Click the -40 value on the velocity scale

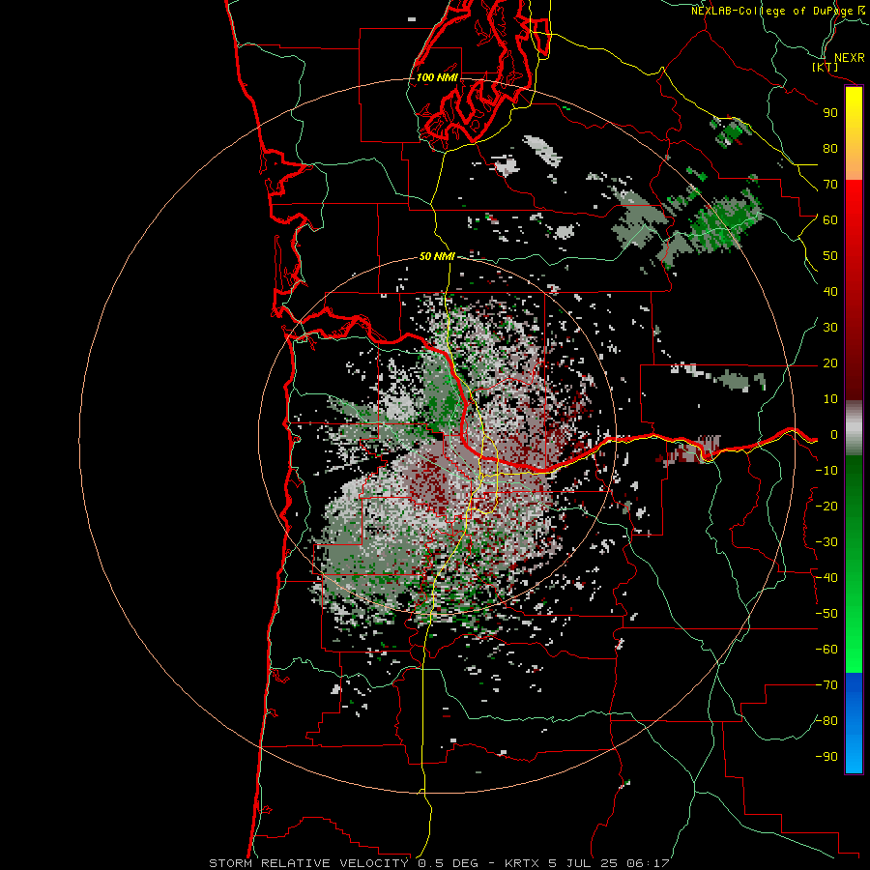pyautogui.click(x=826, y=578)
